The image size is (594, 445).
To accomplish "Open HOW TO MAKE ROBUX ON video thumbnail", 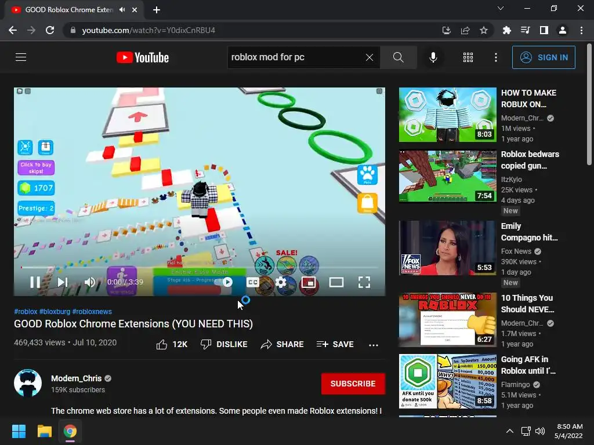I will [447, 115].
